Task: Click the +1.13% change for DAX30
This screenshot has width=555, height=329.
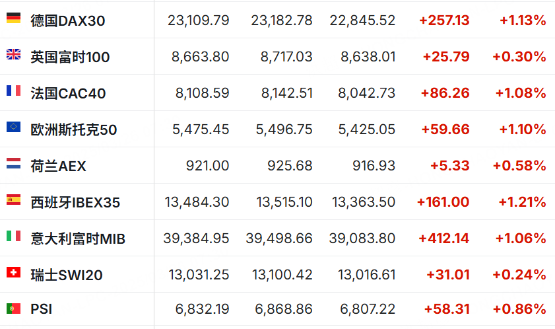Action: pyautogui.click(x=523, y=20)
